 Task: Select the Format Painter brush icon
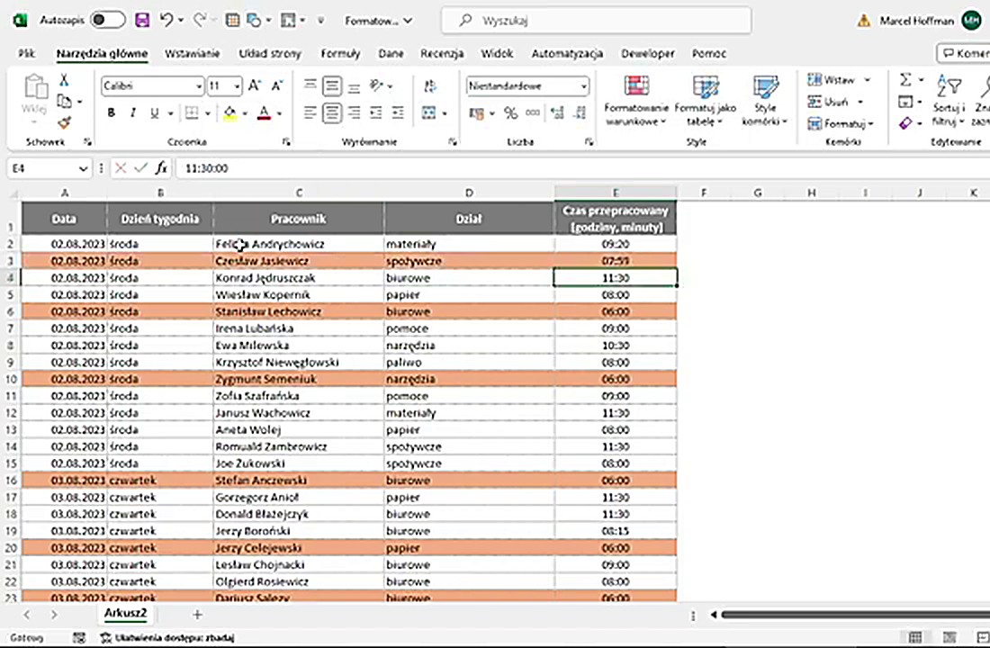coord(64,123)
